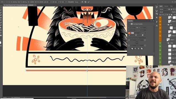Switch to the Layers tab

[x=161, y=6]
